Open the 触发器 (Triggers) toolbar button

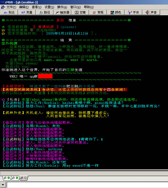(x=62, y=12)
